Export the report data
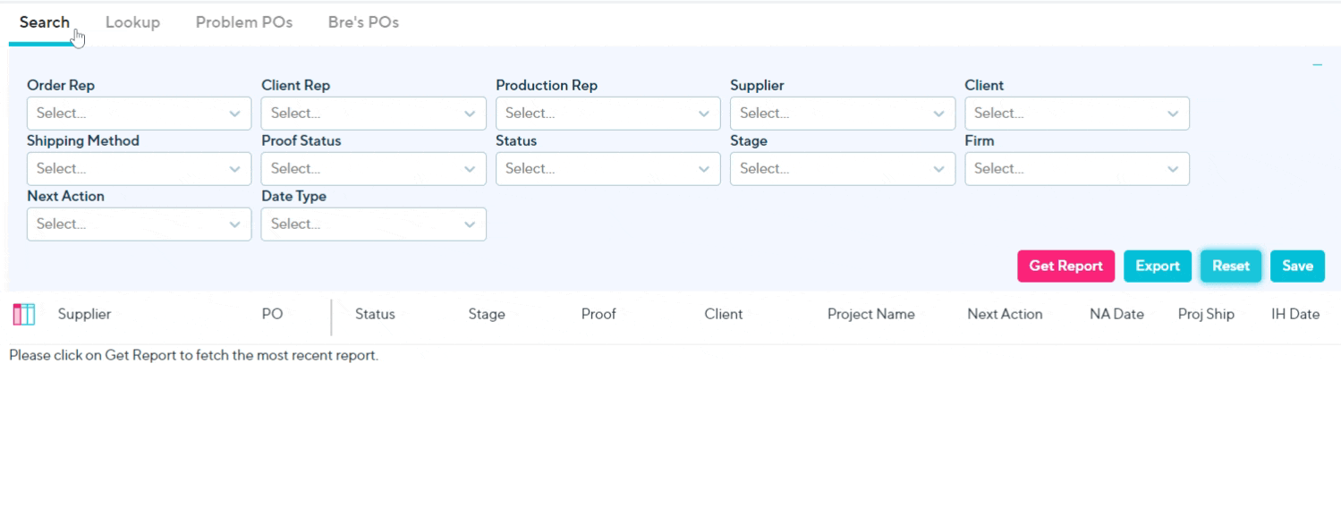The height and width of the screenshot is (524, 1341). tap(1158, 266)
